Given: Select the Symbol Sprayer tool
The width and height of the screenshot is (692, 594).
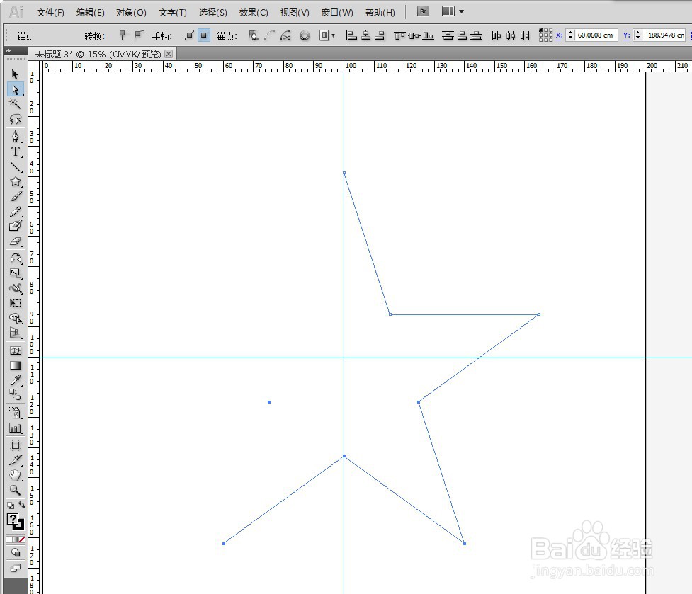Looking at the screenshot, I should (x=16, y=413).
